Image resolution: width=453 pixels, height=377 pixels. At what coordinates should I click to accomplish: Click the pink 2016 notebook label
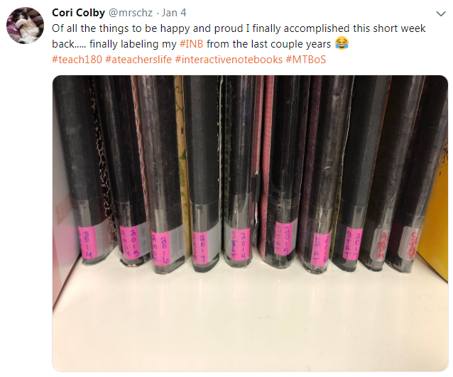coord(160,248)
